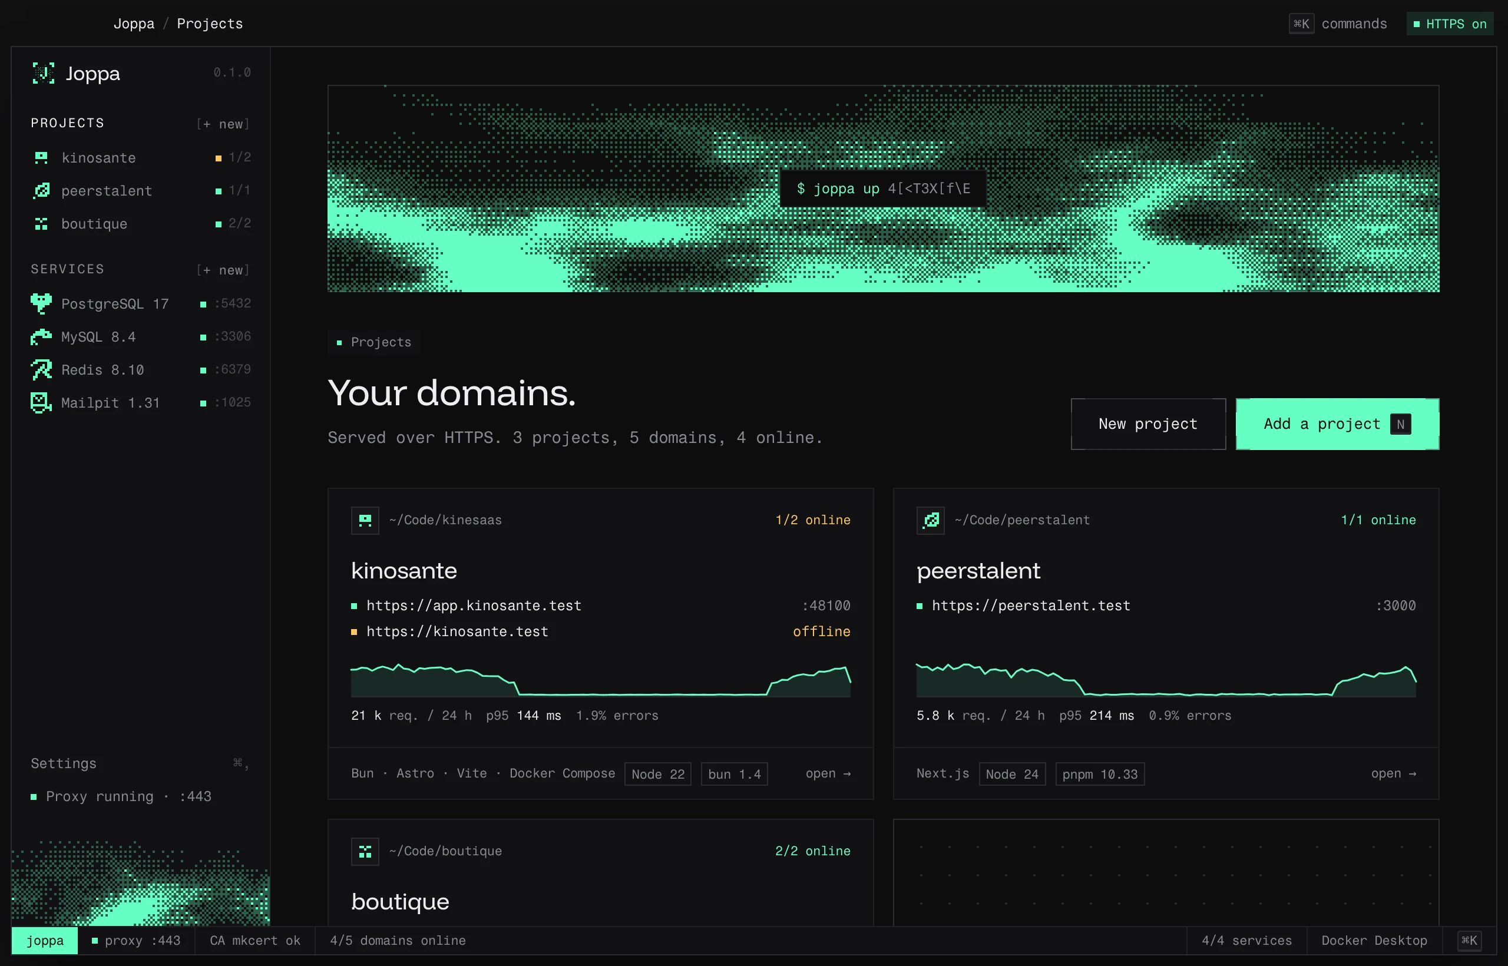1508x966 pixels.
Task: Click the peerstalent project icon in sidebar
Action: 41,191
